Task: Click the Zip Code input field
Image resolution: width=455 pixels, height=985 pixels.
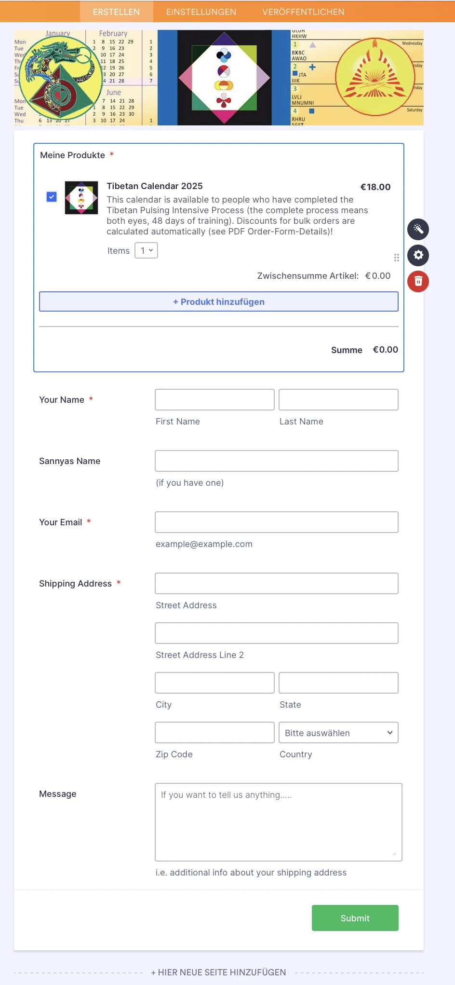Action: click(x=214, y=732)
